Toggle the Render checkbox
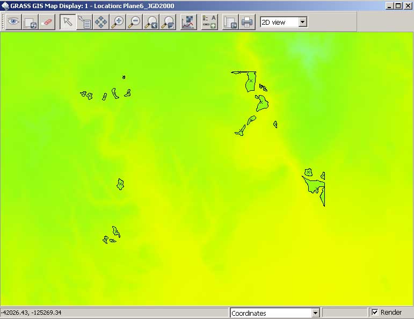414x319 pixels. click(375, 313)
